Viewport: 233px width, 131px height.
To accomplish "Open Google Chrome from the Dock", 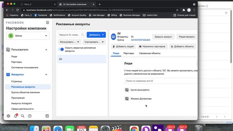I will (134, 128).
